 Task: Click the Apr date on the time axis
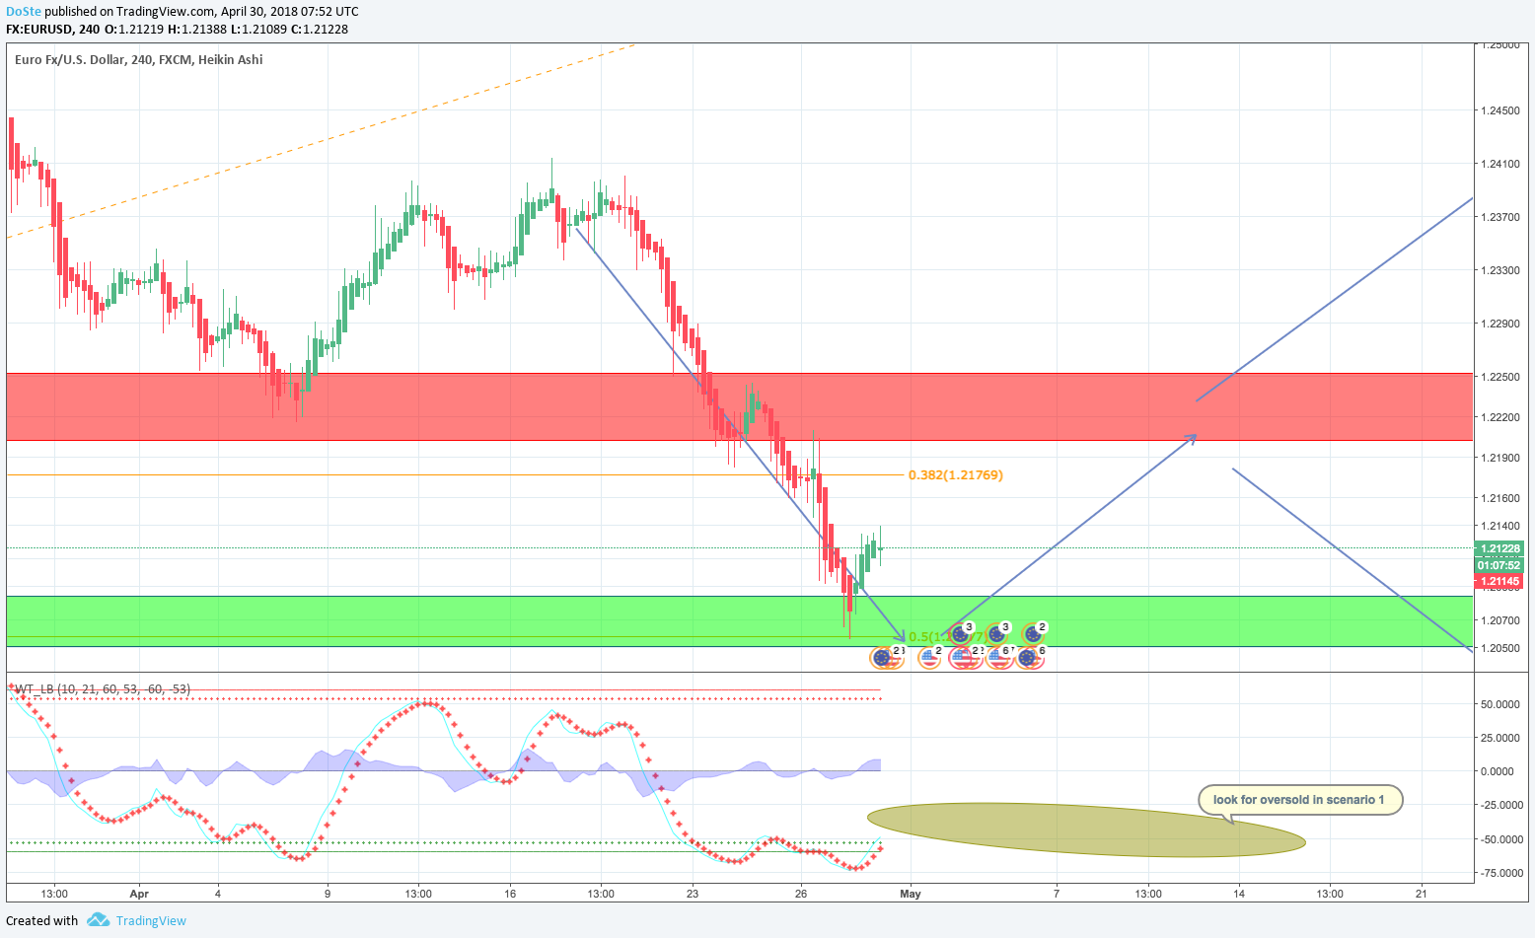coord(139,894)
